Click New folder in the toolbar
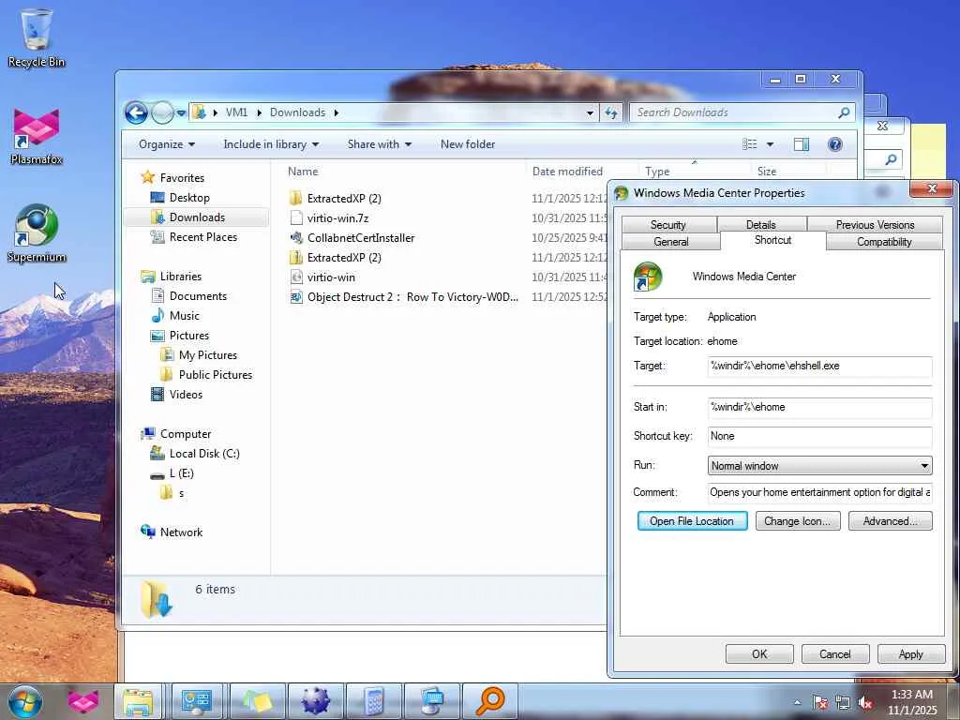 [x=468, y=143]
